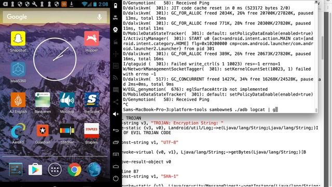
Task: Tap the Android battery status icon
Action: point(95,4)
